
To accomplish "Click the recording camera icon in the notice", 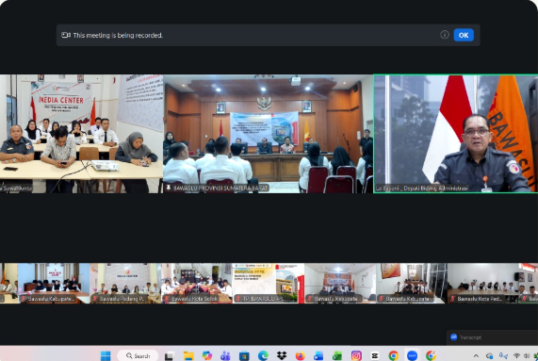I will (66, 35).
